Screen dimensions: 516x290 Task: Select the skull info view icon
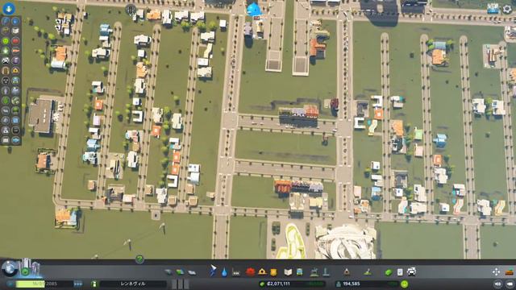[x=6, y=81]
